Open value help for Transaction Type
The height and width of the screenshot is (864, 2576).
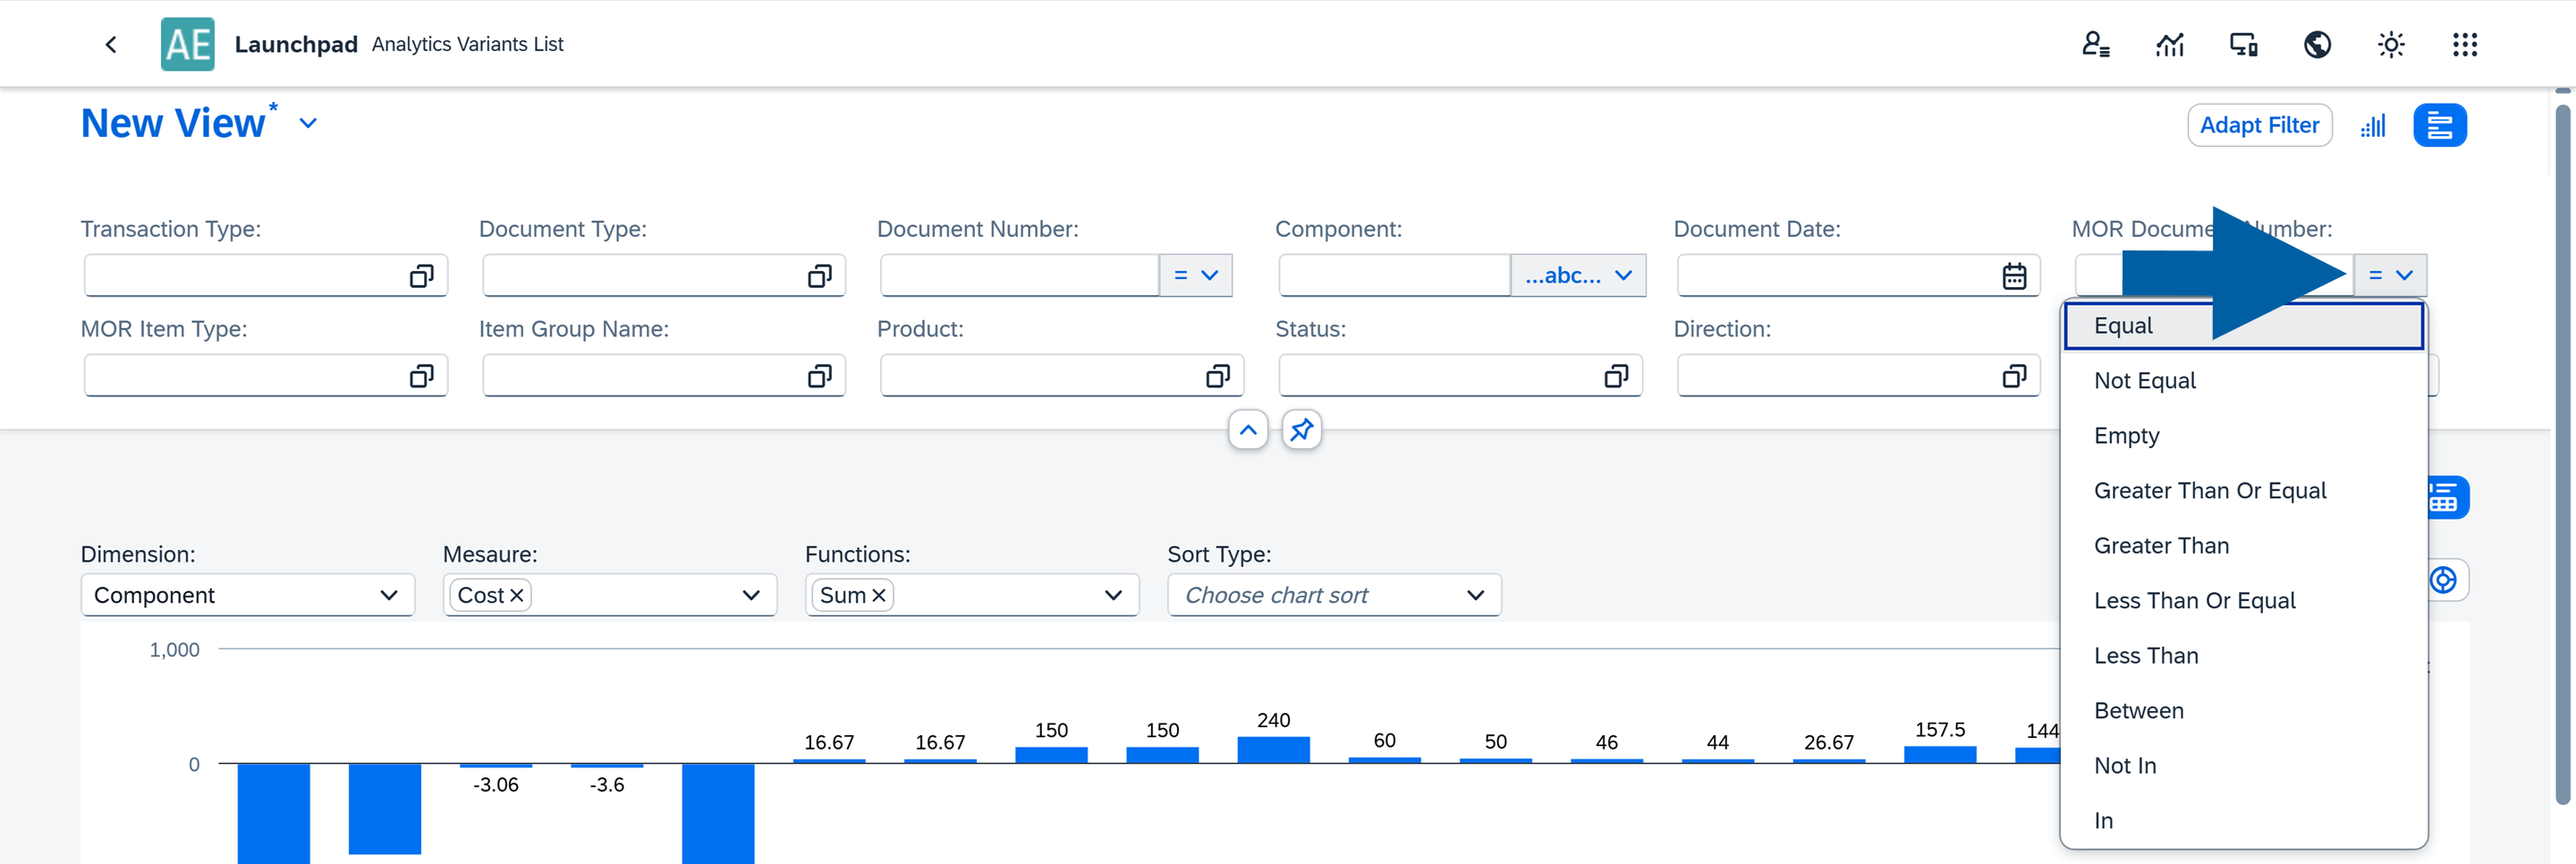pyautogui.click(x=421, y=276)
